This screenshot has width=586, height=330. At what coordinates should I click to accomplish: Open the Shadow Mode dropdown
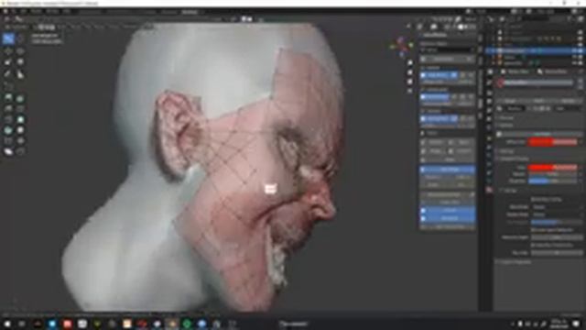557,214
